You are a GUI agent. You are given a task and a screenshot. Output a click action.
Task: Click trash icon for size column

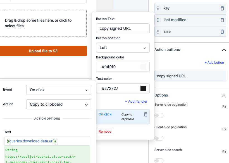coord(222,32)
